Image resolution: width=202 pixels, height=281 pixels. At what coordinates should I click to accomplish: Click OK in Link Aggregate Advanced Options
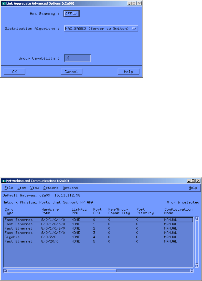coord(15,72)
